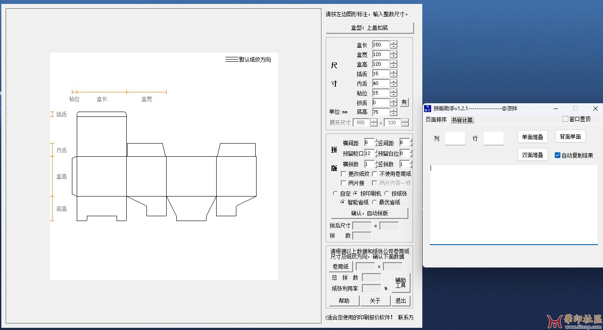Click the 竖拼数 value field
The height and width of the screenshot is (330, 603).
(x=403, y=164)
